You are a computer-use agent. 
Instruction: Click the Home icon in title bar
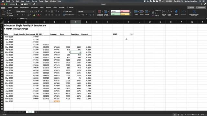22,4
